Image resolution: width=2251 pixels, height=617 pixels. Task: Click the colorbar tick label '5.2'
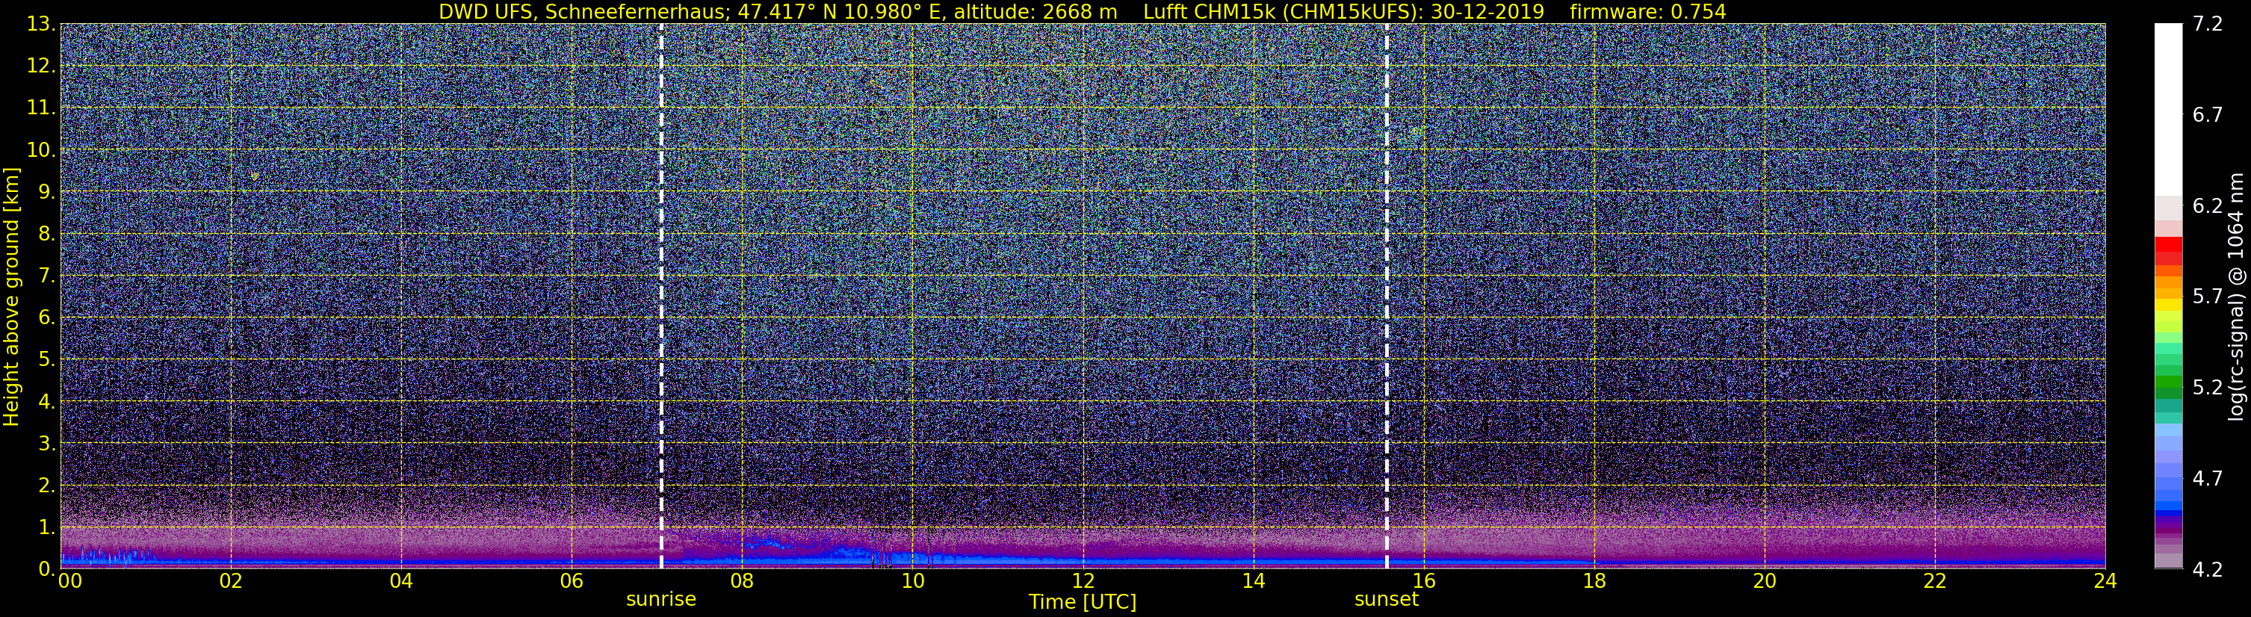(2208, 388)
